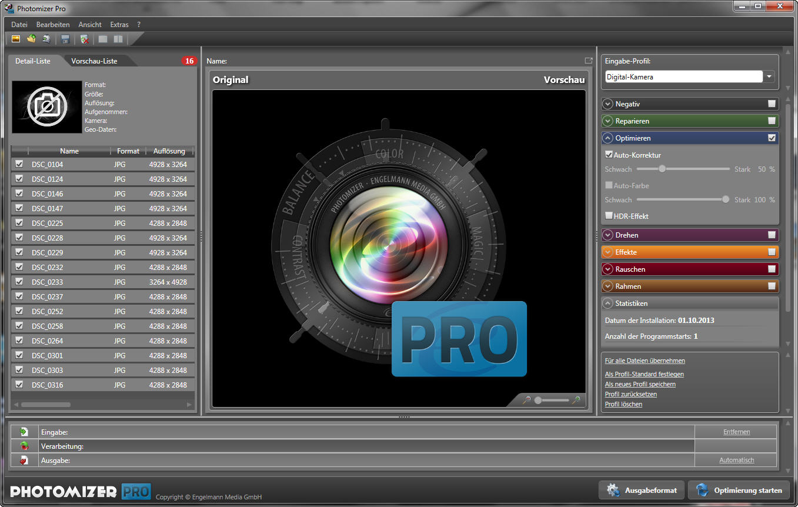This screenshot has width=798, height=507.
Task: Click Profil zurücksetzen link
Action: click(x=631, y=394)
